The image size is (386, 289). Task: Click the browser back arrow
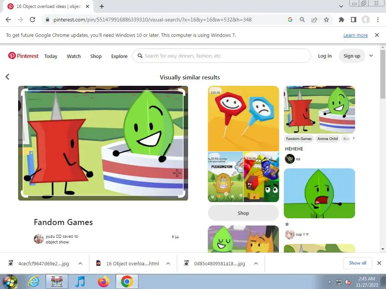point(8,20)
